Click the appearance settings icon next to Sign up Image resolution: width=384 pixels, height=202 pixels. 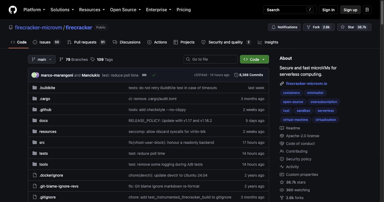[x=367, y=10]
